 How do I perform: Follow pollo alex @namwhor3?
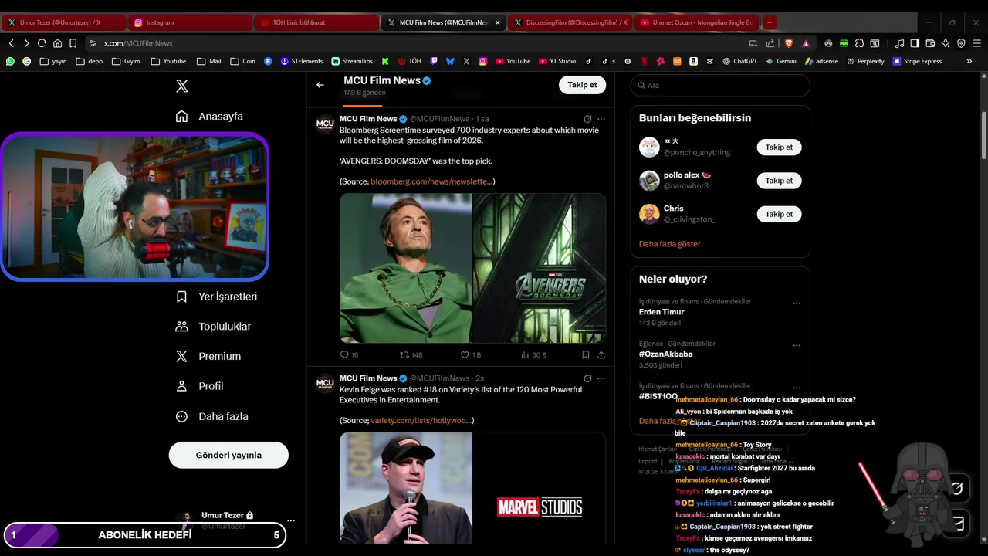(x=779, y=181)
